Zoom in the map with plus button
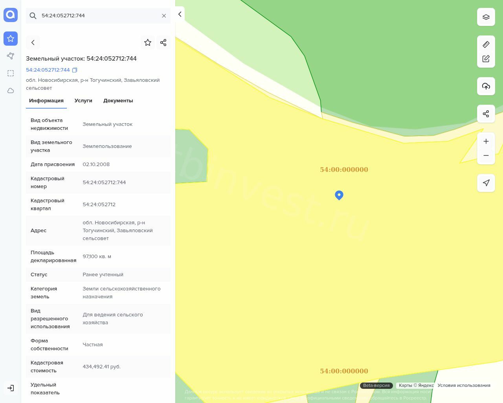The height and width of the screenshot is (403, 503). tap(486, 141)
